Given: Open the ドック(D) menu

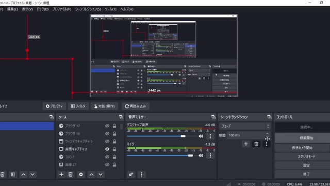Looking at the screenshot, I should pyautogui.click(x=42, y=9).
